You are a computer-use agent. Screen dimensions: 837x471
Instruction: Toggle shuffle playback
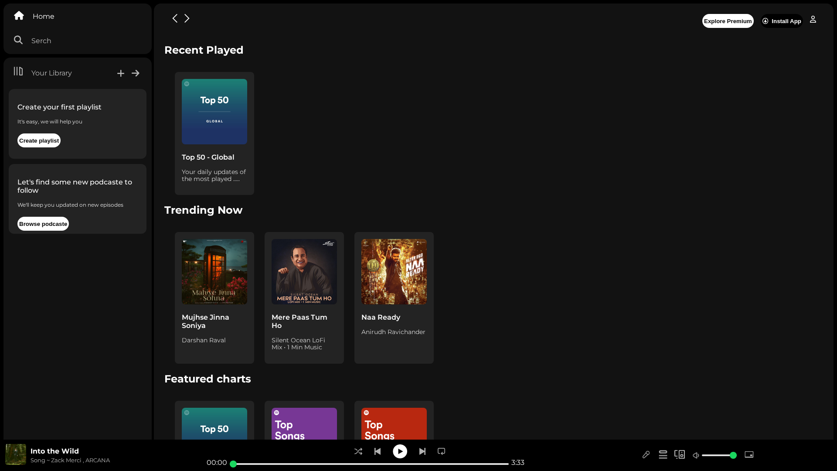pos(358,451)
